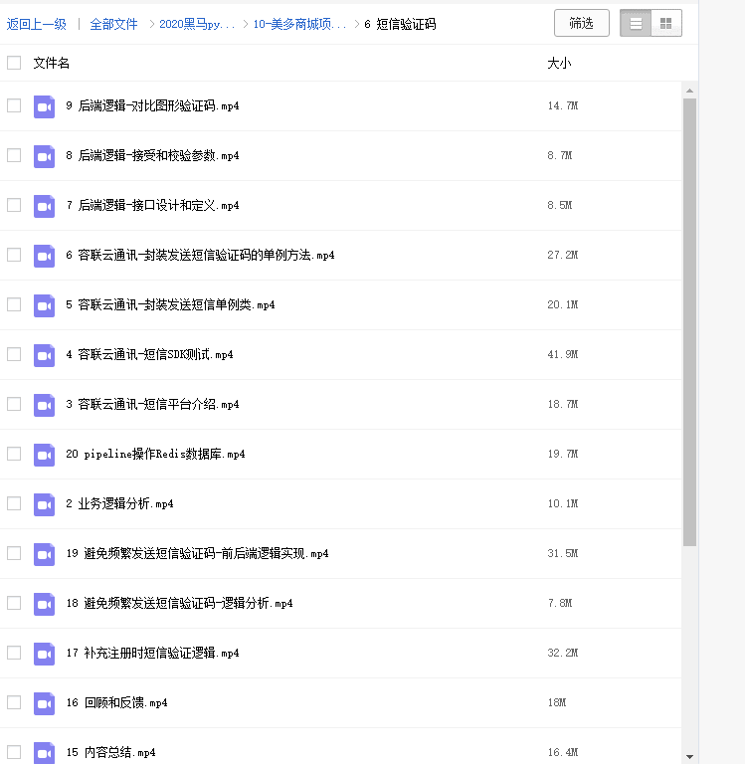Open file 7 后端逻辑-接口设计和定义.mp4
This screenshot has width=745, height=764.
coord(152,206)
